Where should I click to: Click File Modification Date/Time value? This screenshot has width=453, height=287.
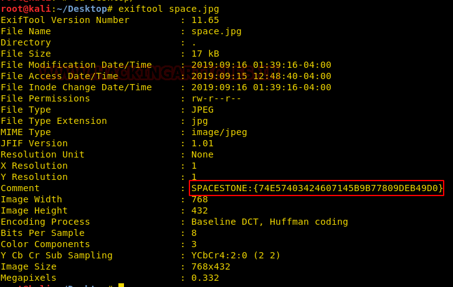click(x=261, y=65)
